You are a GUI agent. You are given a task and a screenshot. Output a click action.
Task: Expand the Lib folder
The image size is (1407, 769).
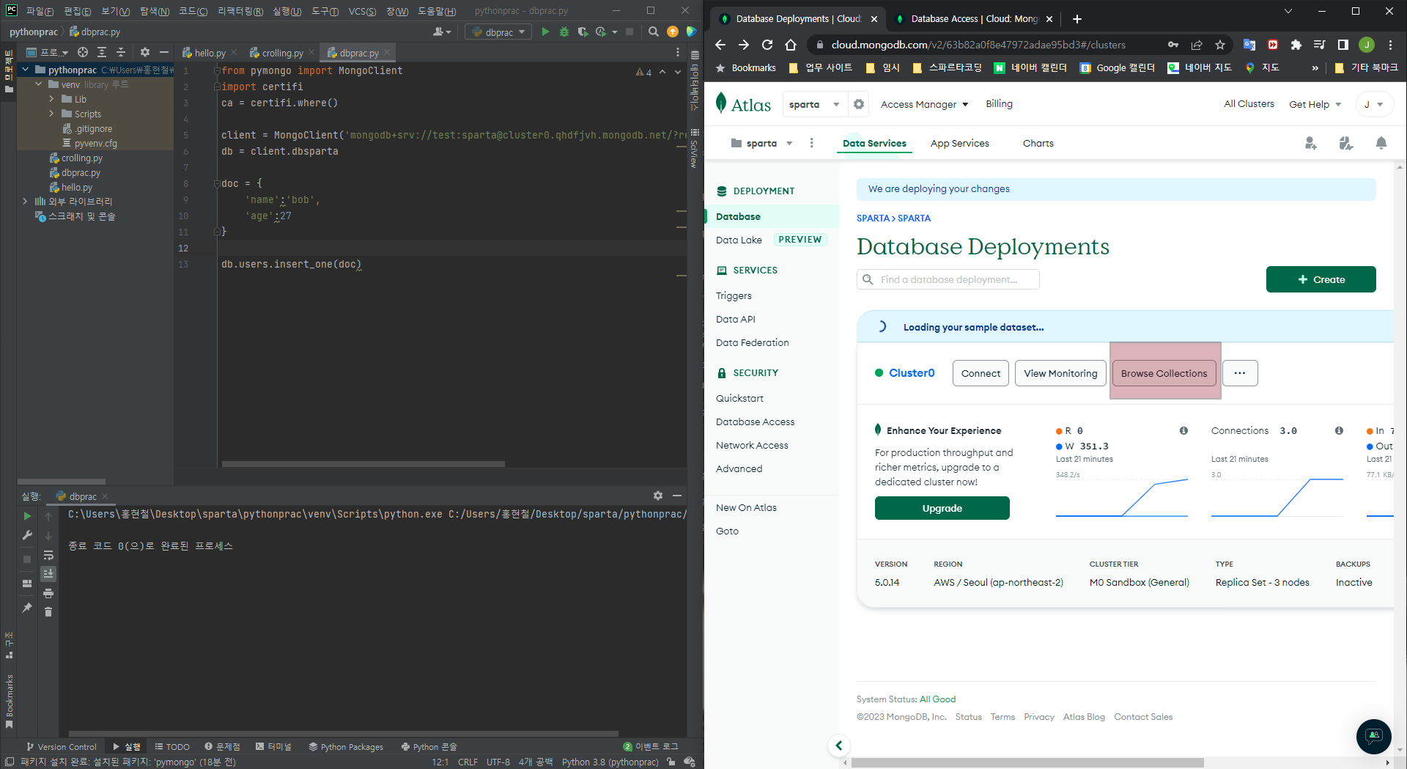coord(51,99)
